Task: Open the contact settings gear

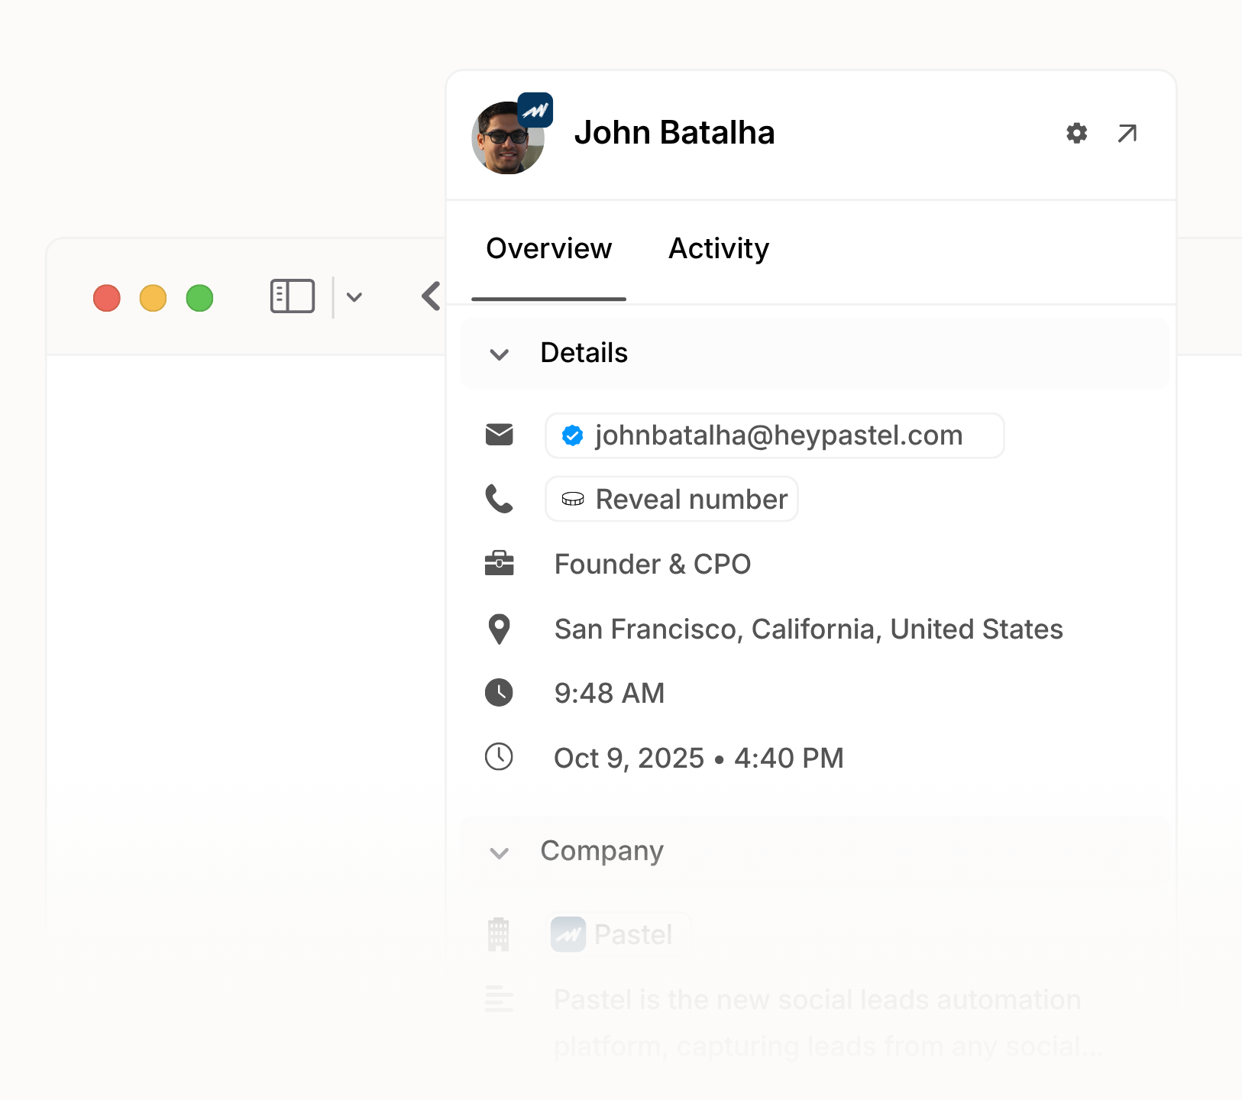Action: tap(1076, 133)
